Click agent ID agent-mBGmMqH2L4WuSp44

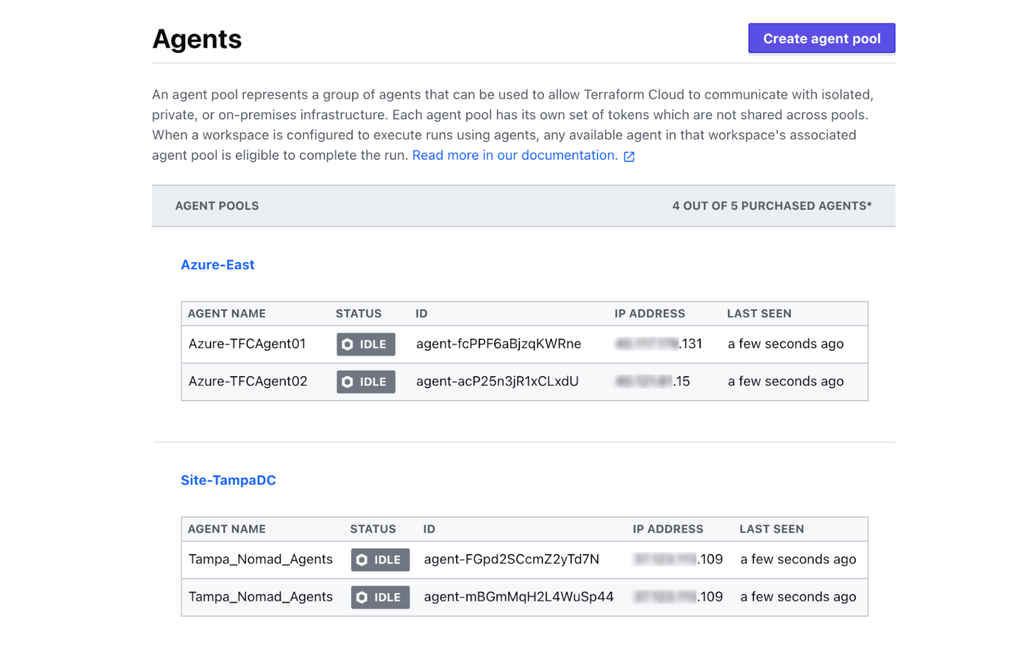(x=518, y=597)
